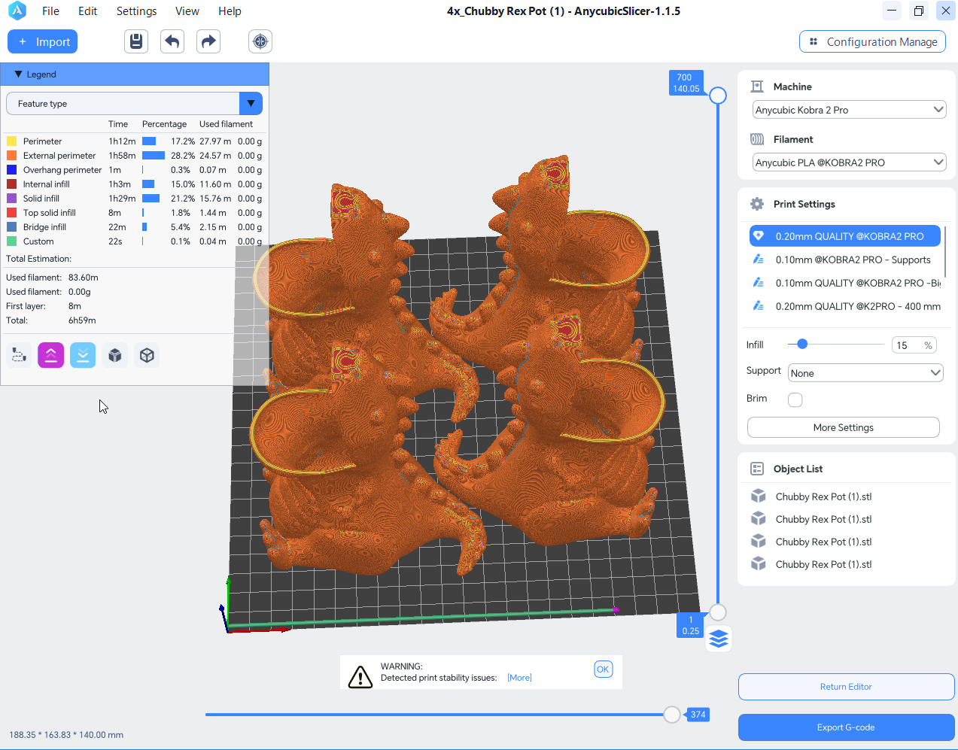Click the redo arrow icon
Viewport: 958px width, 750px height.
coord(208,41)
